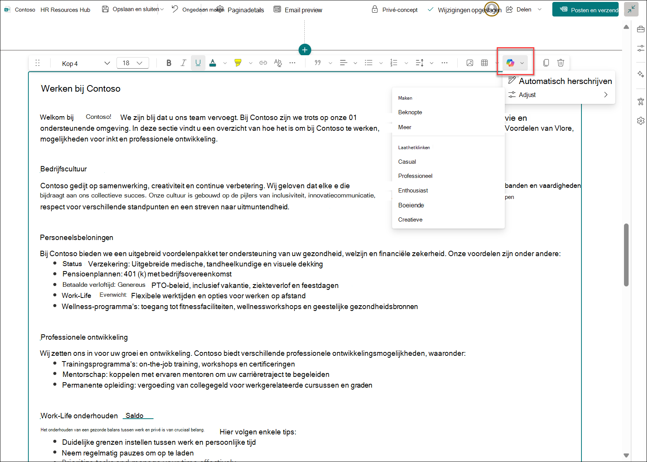
Task: Expand the Delen dropdown arrow
Action: pyautogui.click(x=540, y=9)
